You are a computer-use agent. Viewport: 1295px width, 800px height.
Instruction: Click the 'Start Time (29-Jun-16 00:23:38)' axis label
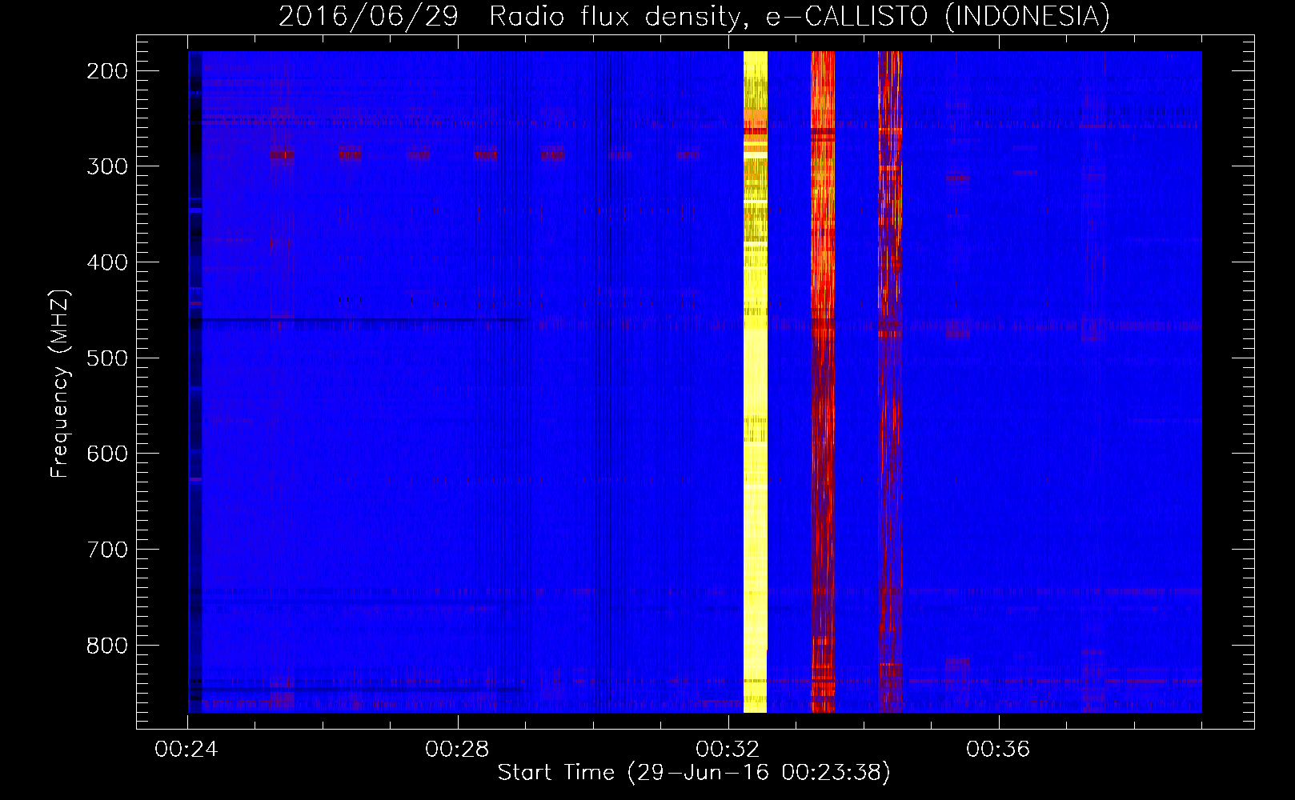pyautogui.click(x=694, y=773)
